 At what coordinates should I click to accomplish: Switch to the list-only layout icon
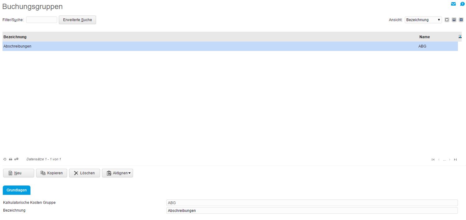(x=447, y=20)
